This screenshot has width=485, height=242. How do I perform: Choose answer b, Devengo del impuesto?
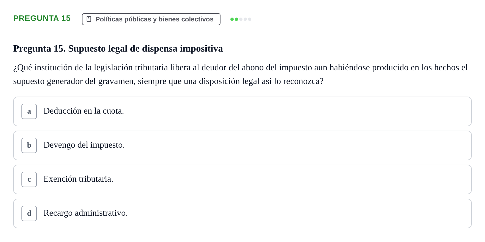[x=242, y=145]
